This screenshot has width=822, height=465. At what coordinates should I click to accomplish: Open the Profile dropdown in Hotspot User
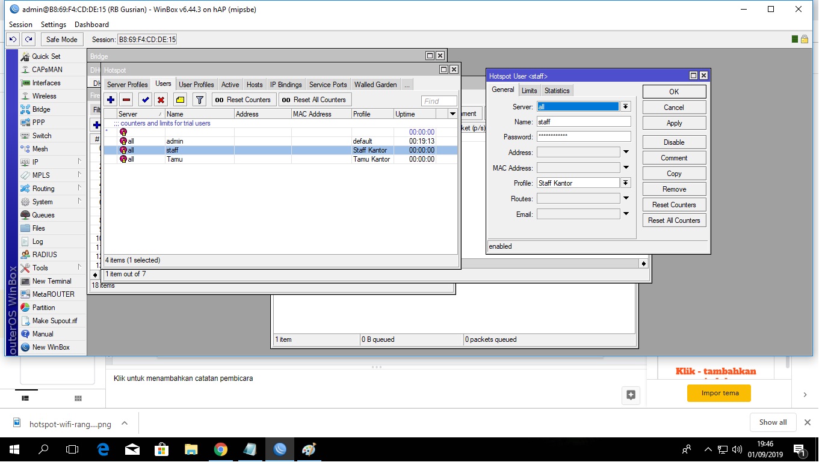pyautogui.click(x=626, y=183)
